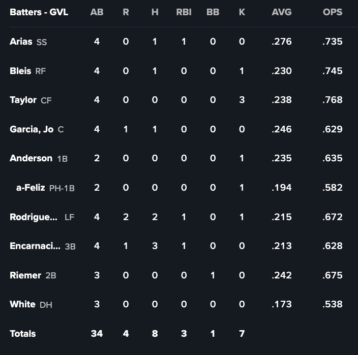Click the Totals row label

point(23,334)
